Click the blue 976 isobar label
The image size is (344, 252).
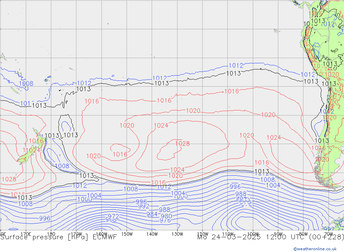(x=165, y=220)
